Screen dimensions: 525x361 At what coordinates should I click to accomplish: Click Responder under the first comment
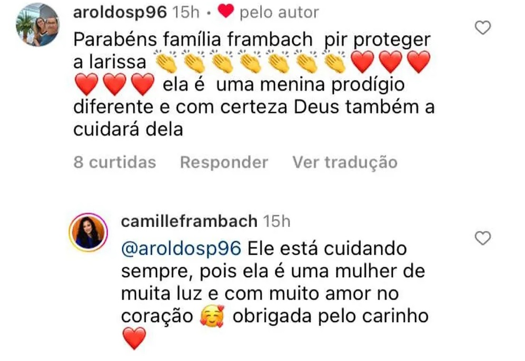pyautogui.click(x=224, y=162)
